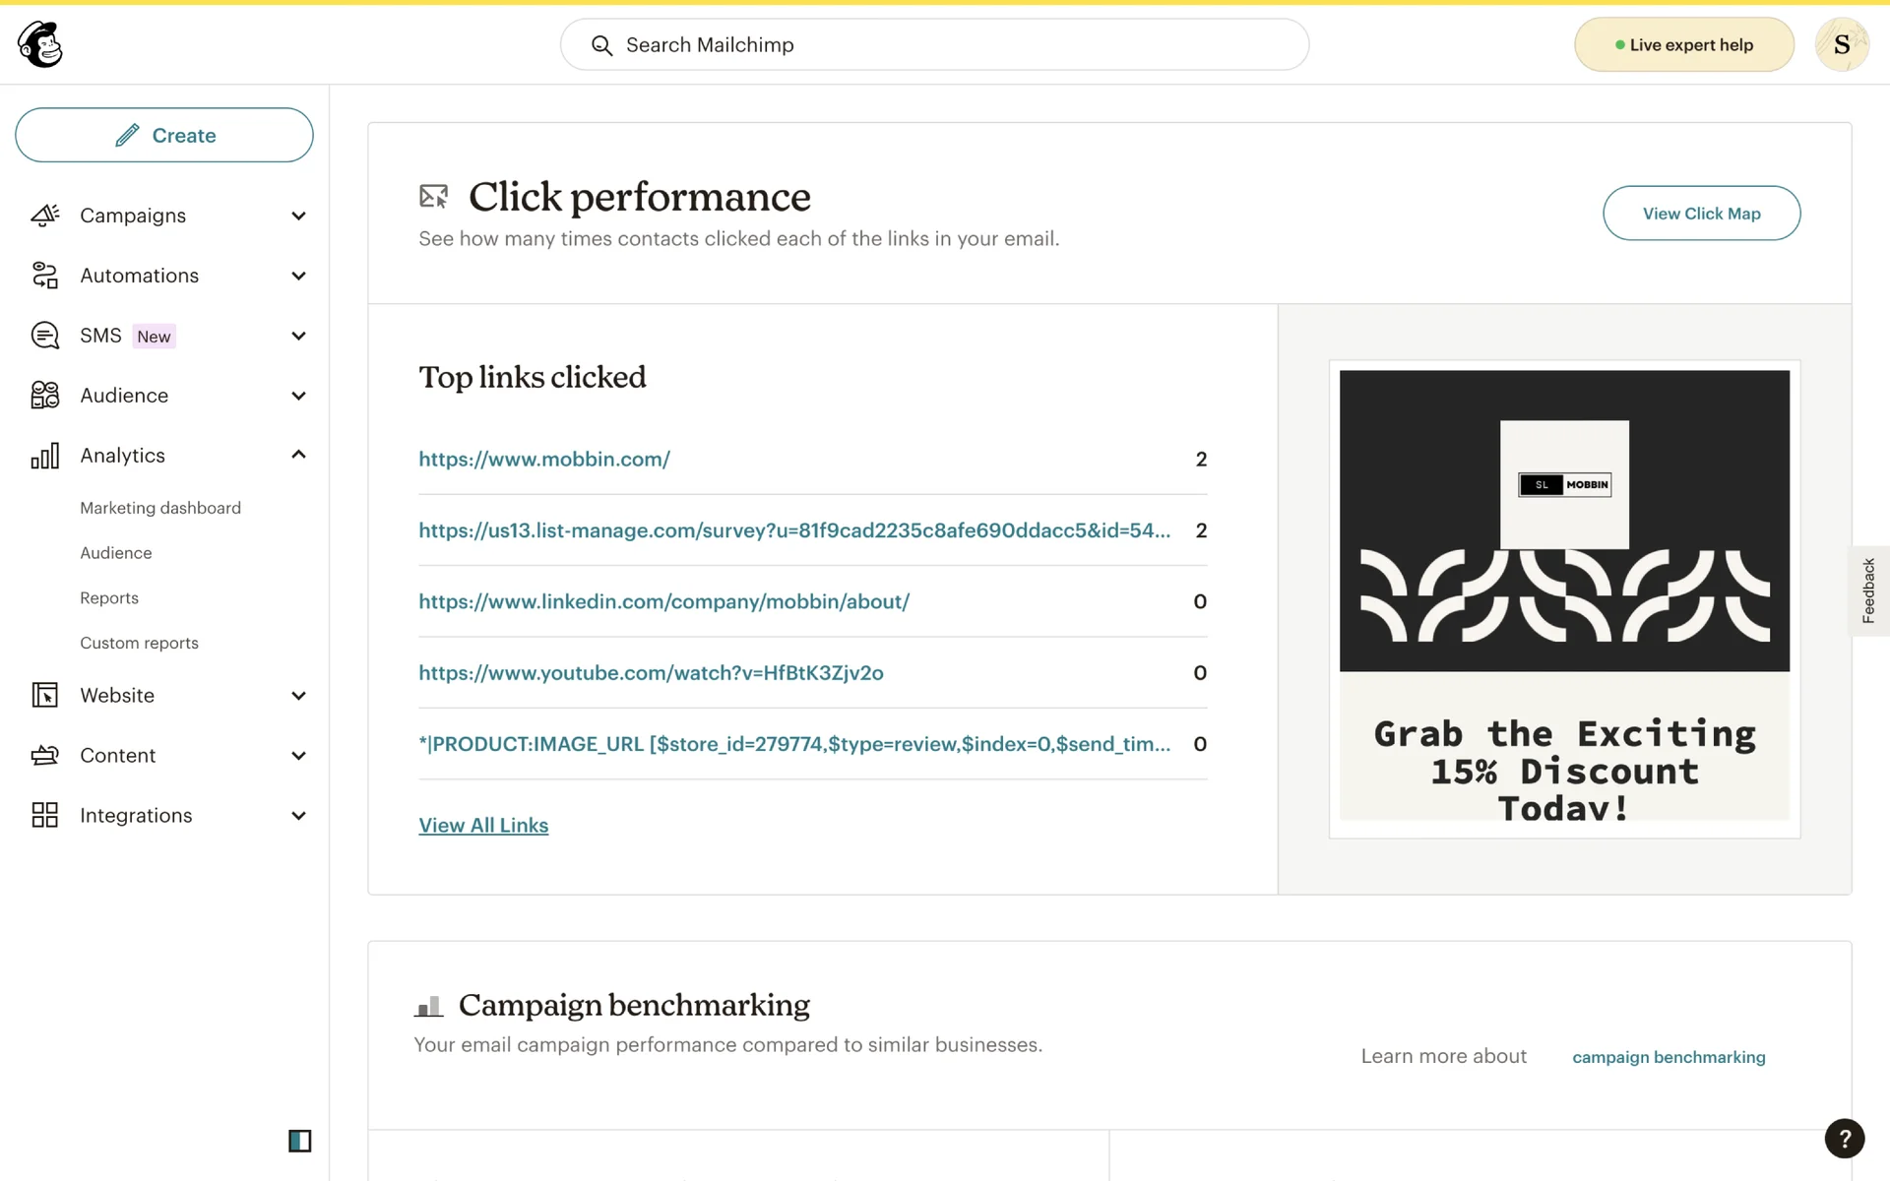Click the Integrations grid icon

click(x=45, y=816)
